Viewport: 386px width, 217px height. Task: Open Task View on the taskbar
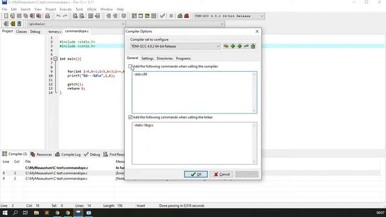(x=25, y=213)
